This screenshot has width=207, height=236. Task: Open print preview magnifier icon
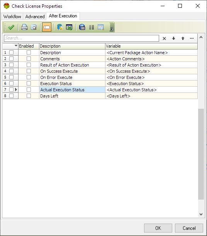point(34,27)
